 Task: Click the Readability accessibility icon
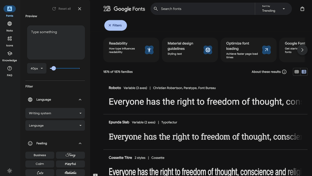coord(149,50)
